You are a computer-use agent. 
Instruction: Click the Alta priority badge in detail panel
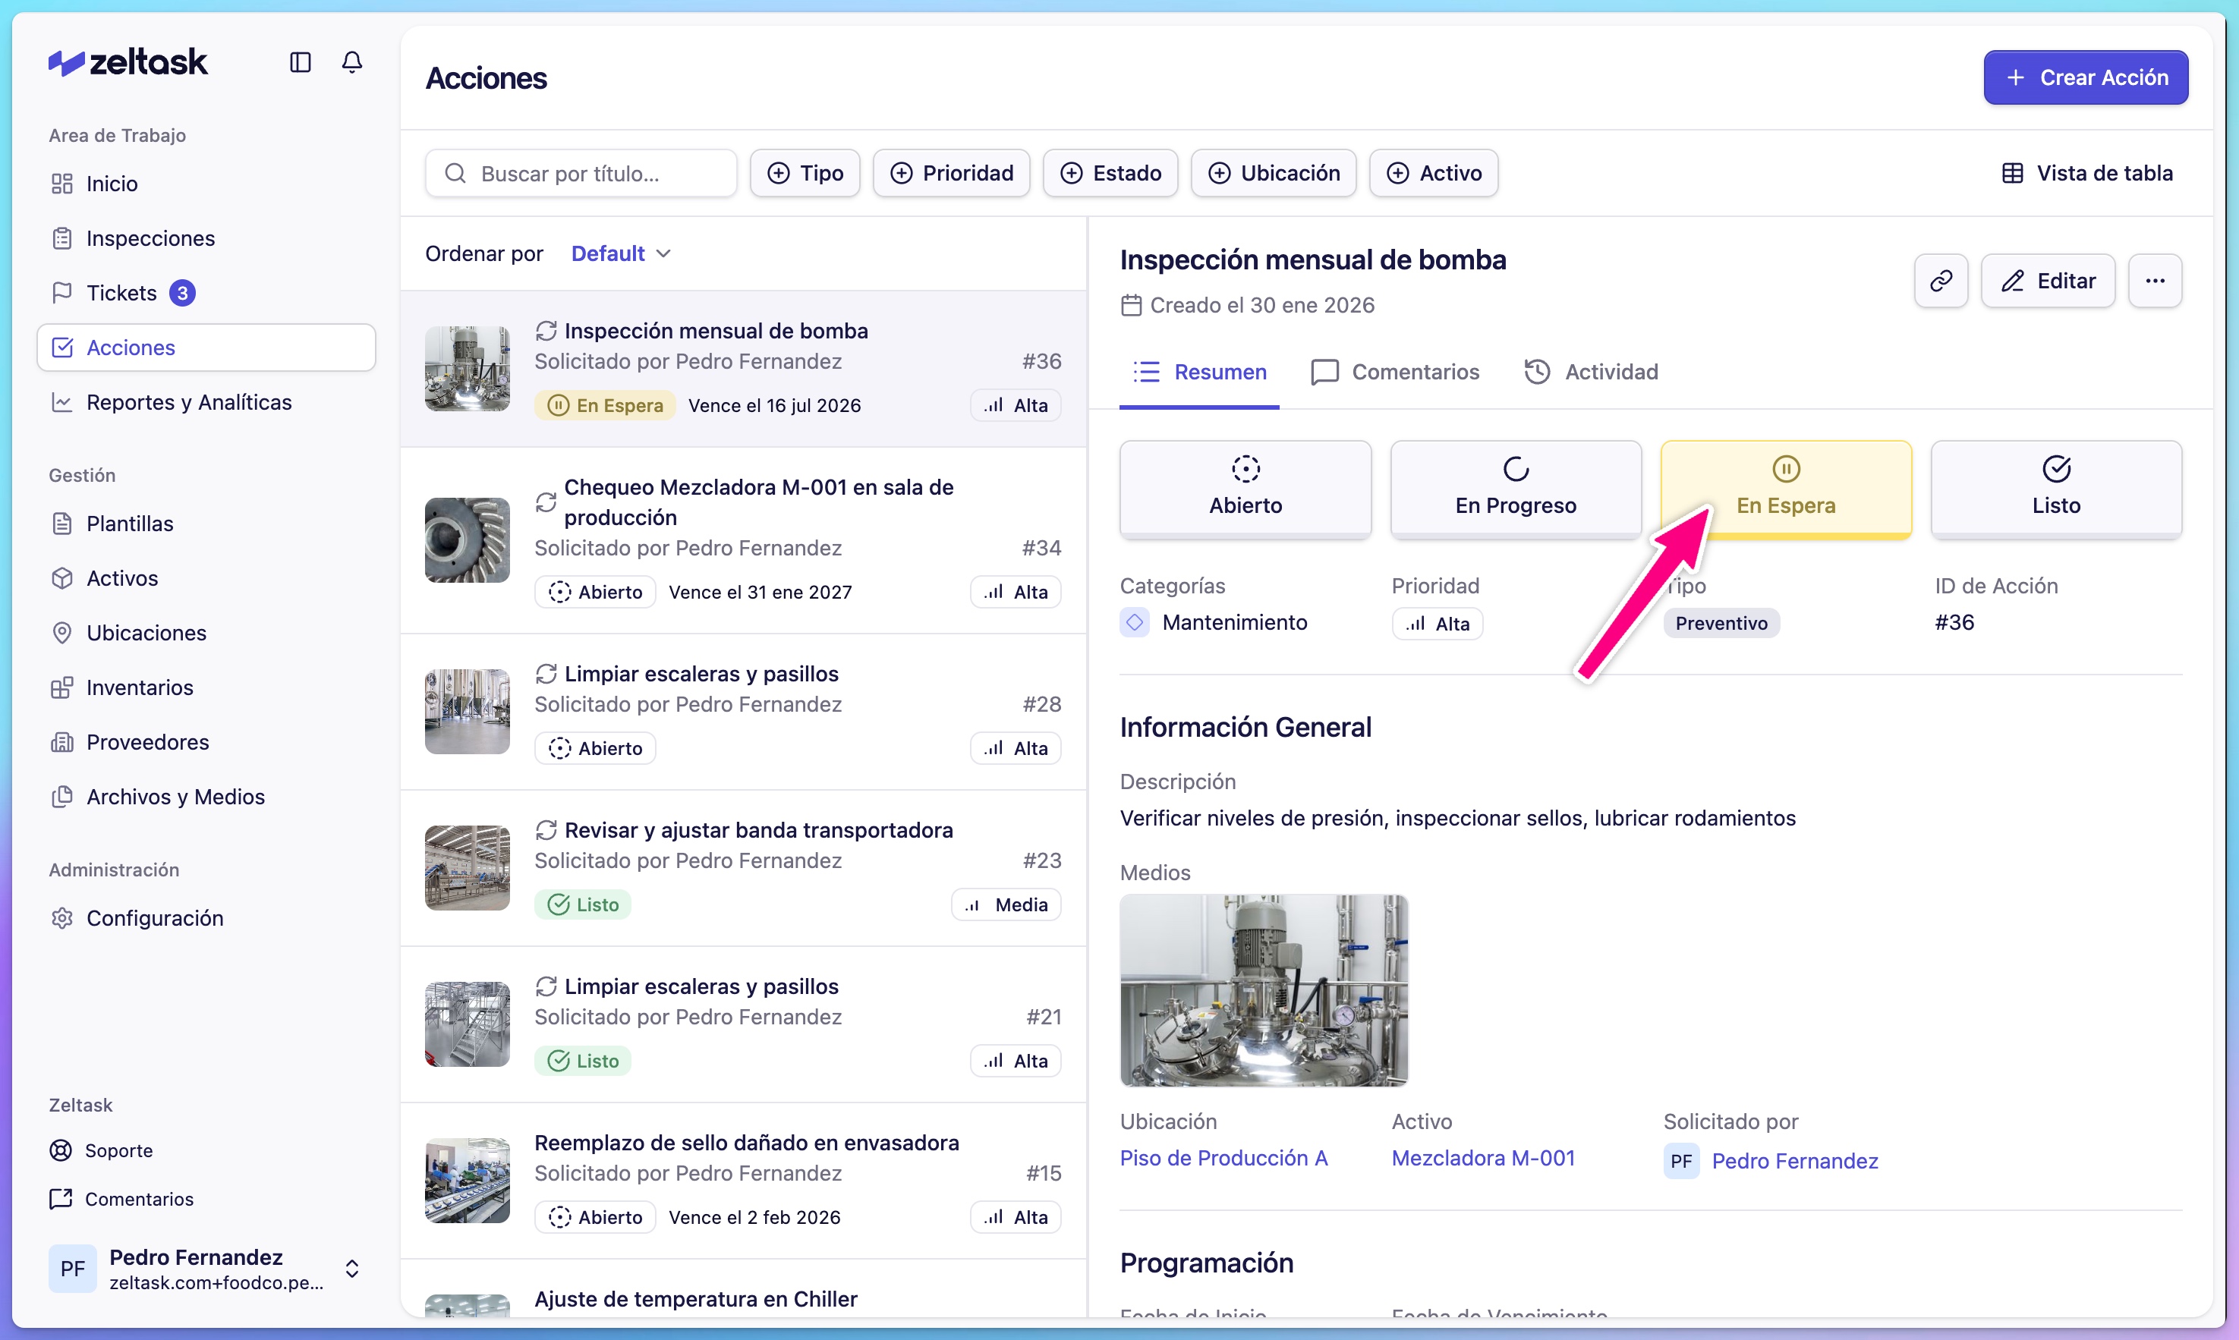coord(1437,624)
